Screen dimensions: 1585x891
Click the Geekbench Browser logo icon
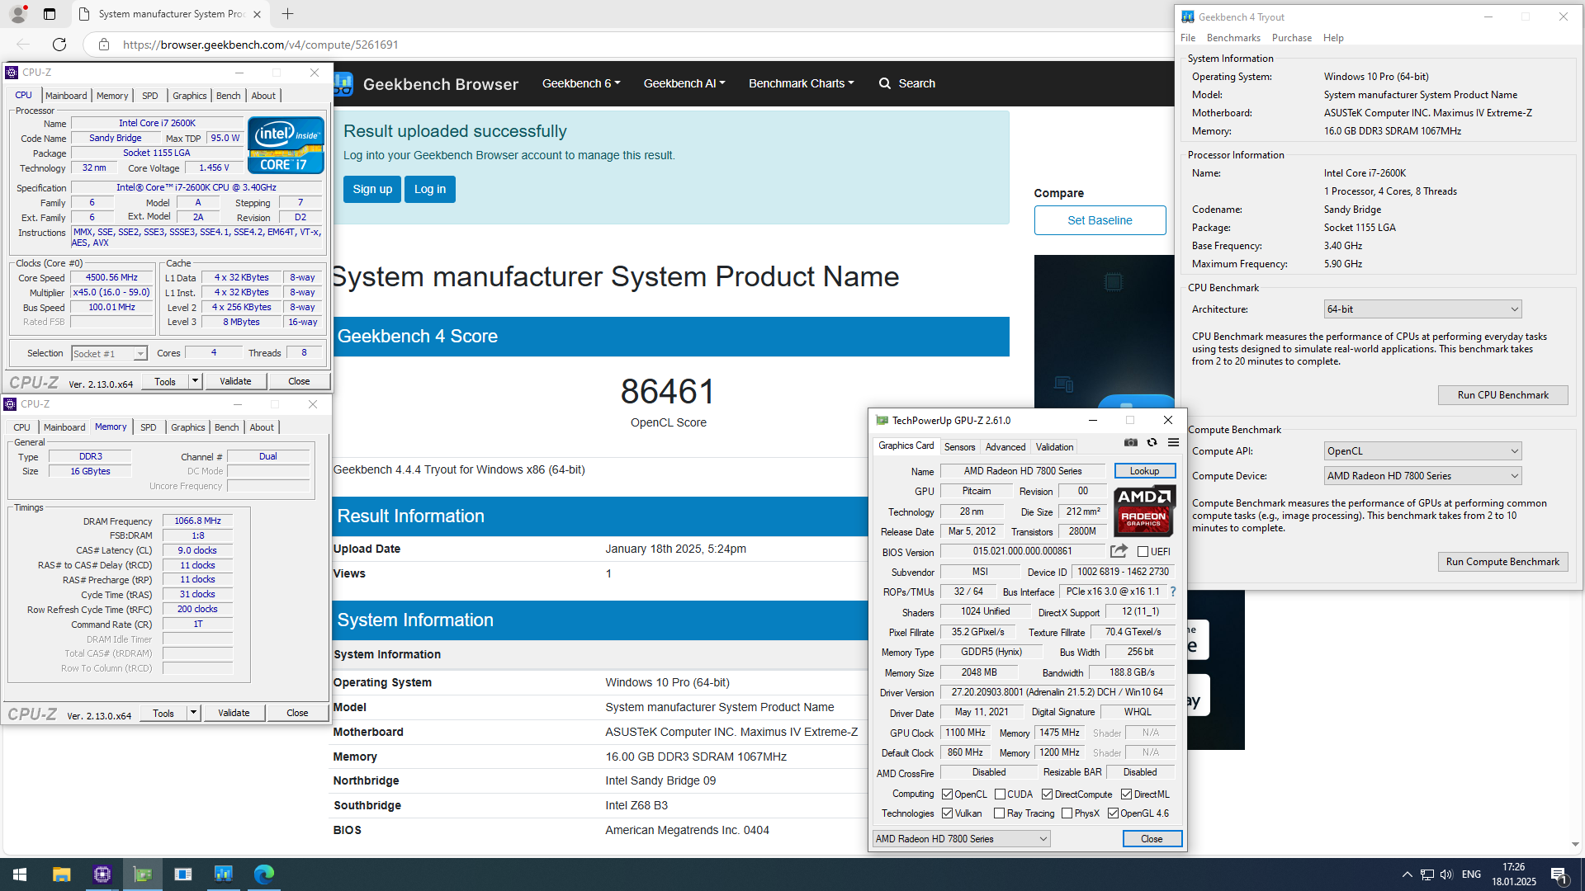343,83
